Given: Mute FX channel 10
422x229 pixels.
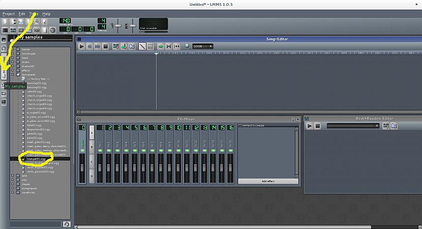Looking at the screenshot, I should tap(178, 150).
